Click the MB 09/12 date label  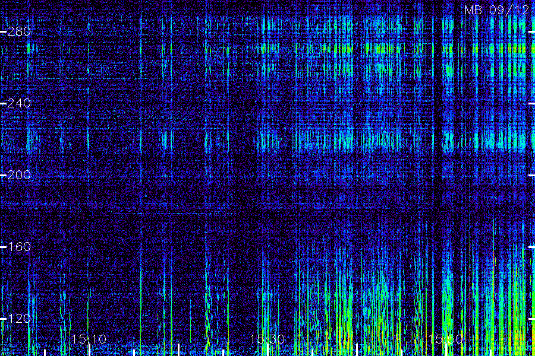pyautogui.click(x=497, y=10)
